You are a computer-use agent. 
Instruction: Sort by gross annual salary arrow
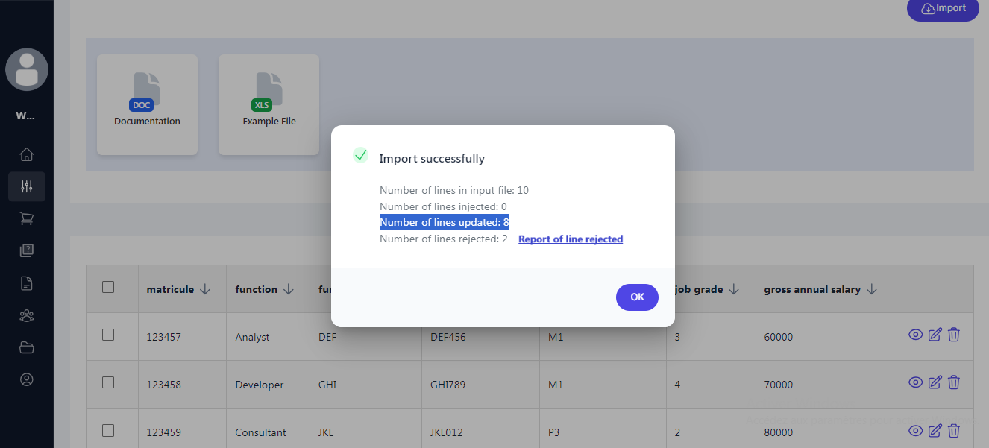tap(872, 290)
